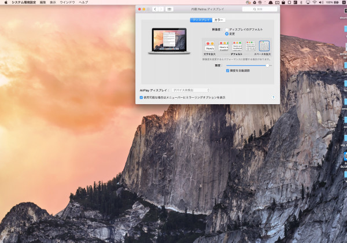Select the ディスプレイ tab
The height and width of the screenshot is (243, 347).
coord(200,20)
